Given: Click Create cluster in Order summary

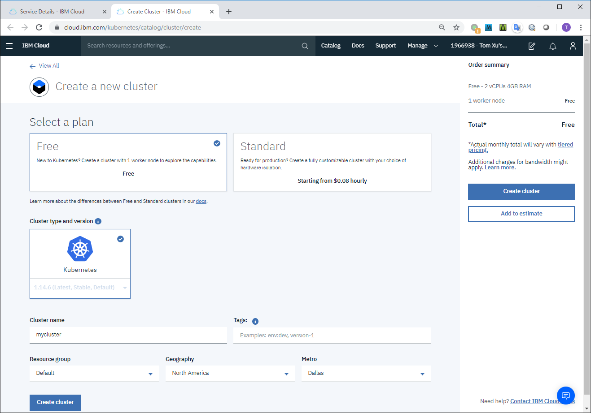Looking at the screenshot, I should 521,192.
